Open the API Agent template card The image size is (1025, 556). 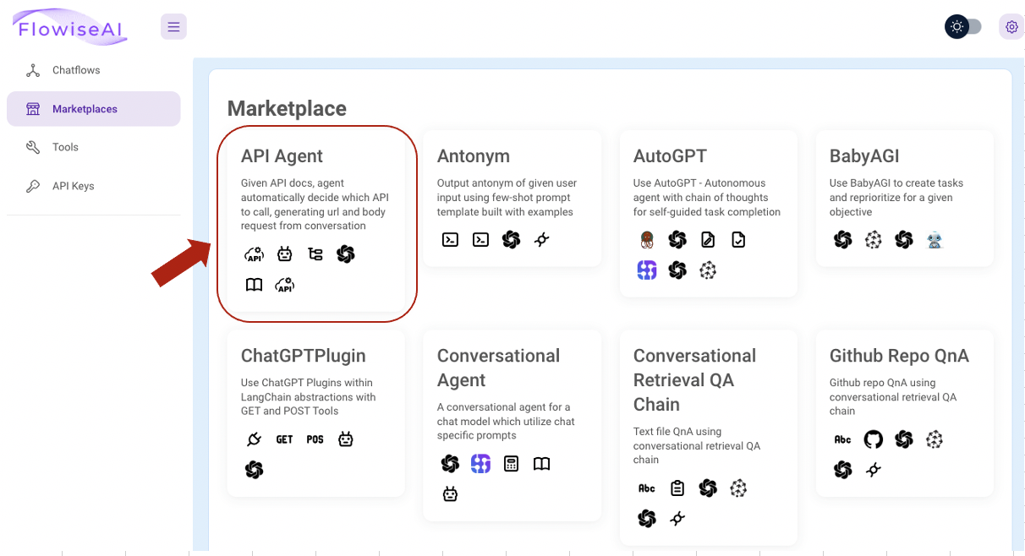point(316,221)
